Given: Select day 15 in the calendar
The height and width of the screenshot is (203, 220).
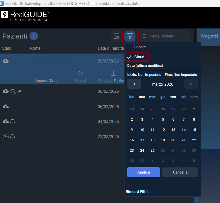Looking at the screenshot, I should (x=194, y=130).
